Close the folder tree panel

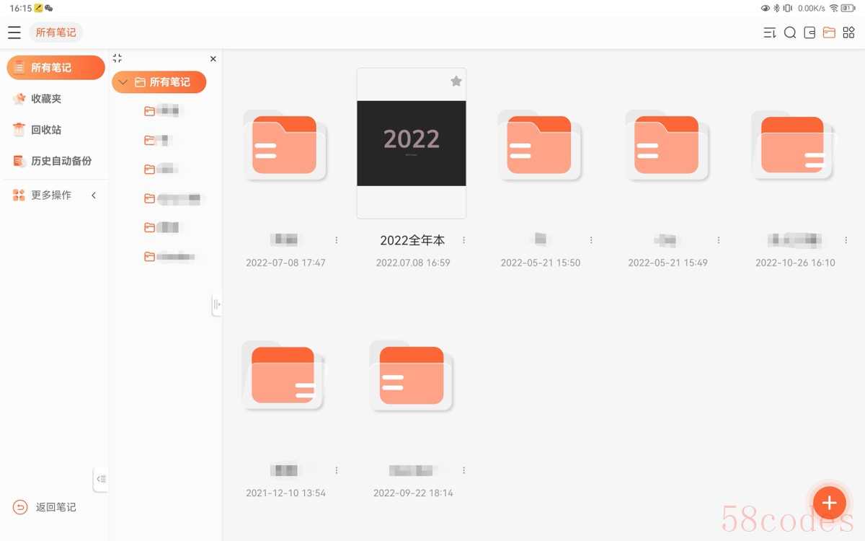click(213, 59)
